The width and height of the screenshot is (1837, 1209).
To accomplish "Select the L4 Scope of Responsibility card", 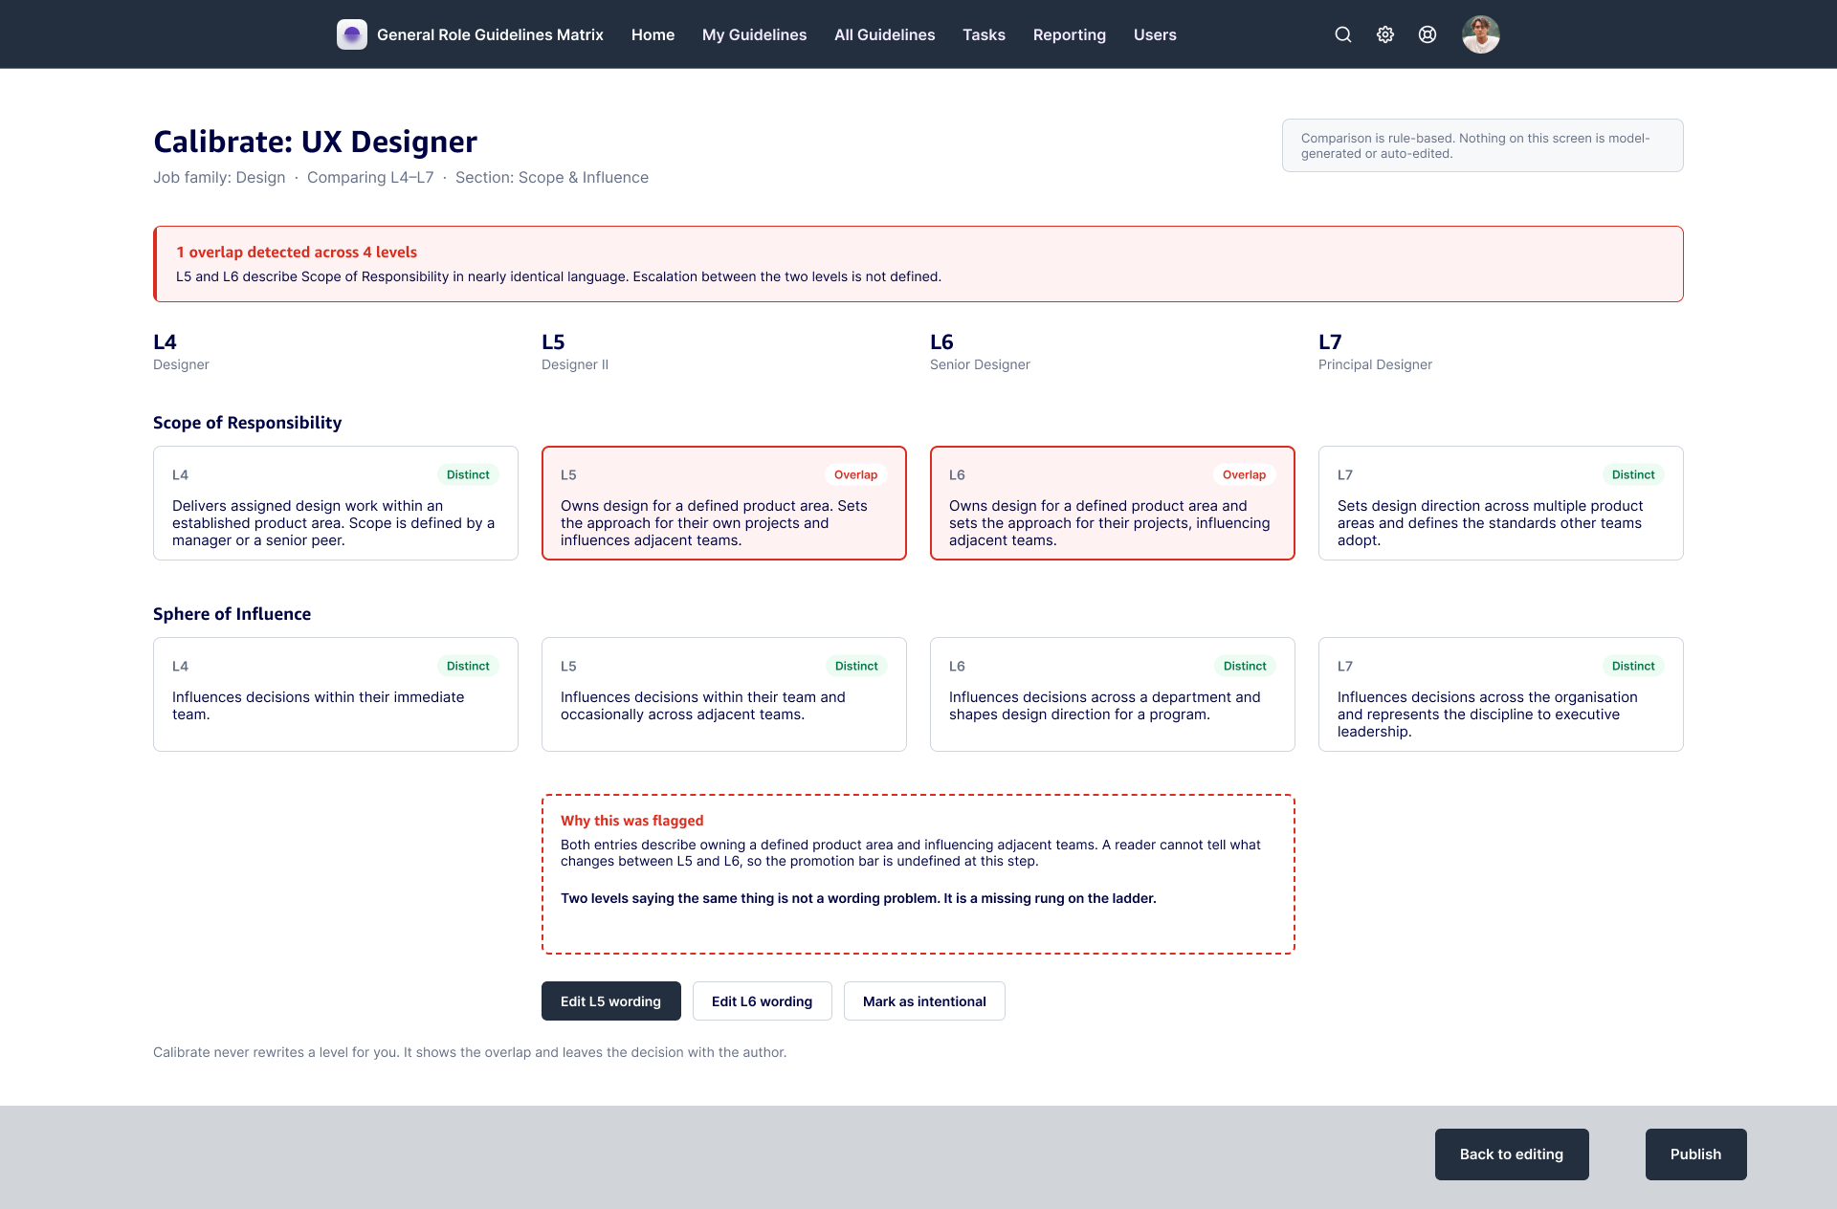I will pos(336,503).
